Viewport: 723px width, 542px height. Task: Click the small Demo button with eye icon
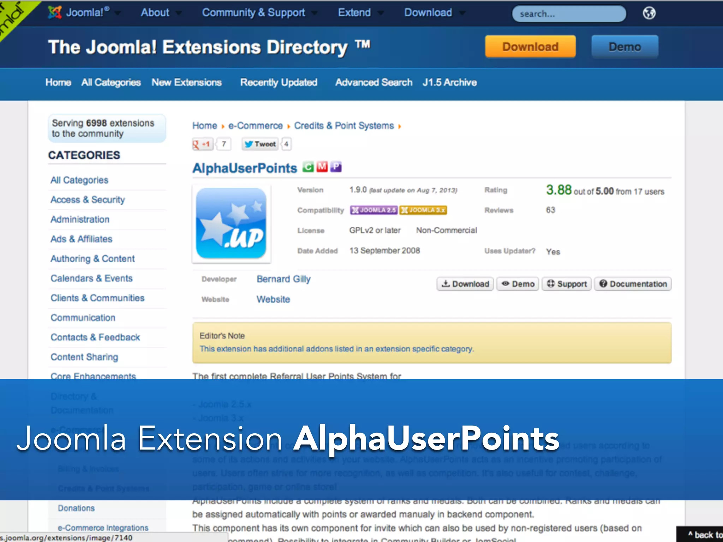(518, 284)
